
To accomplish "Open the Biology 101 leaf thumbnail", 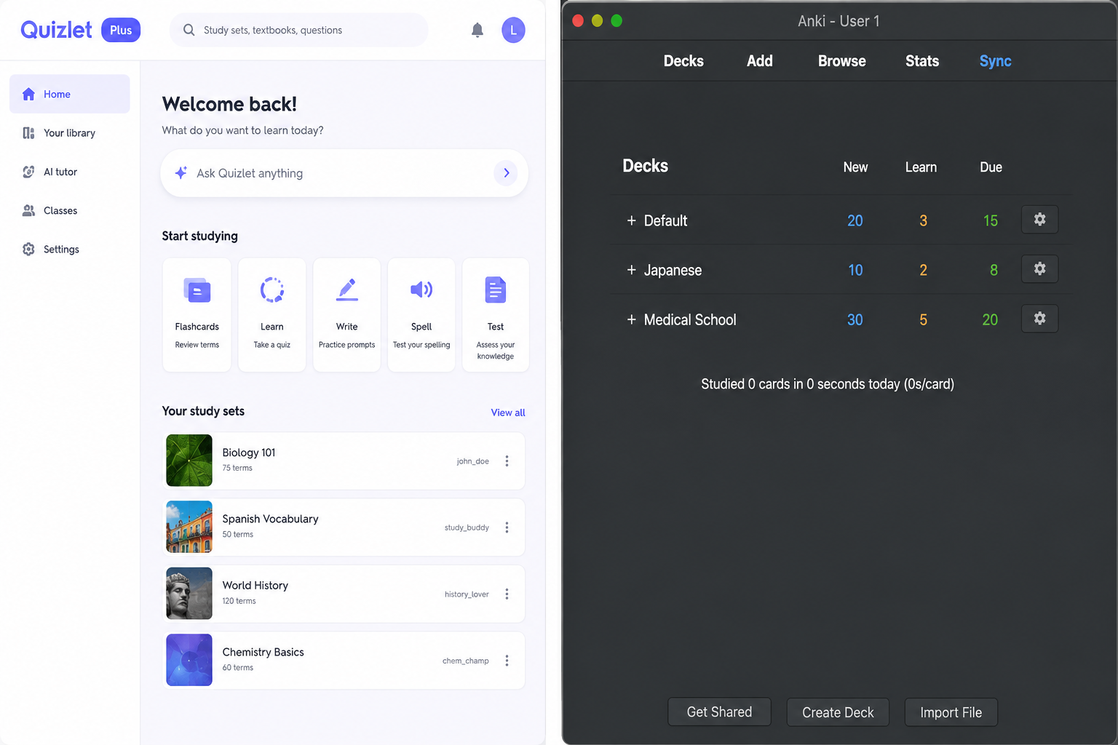I will point(189,461).
